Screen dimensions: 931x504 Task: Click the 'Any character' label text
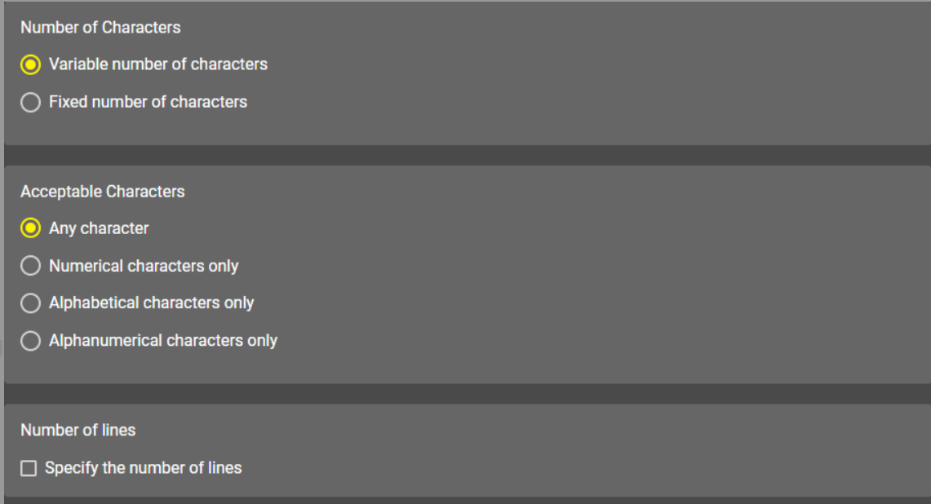(x=99, y=228)
